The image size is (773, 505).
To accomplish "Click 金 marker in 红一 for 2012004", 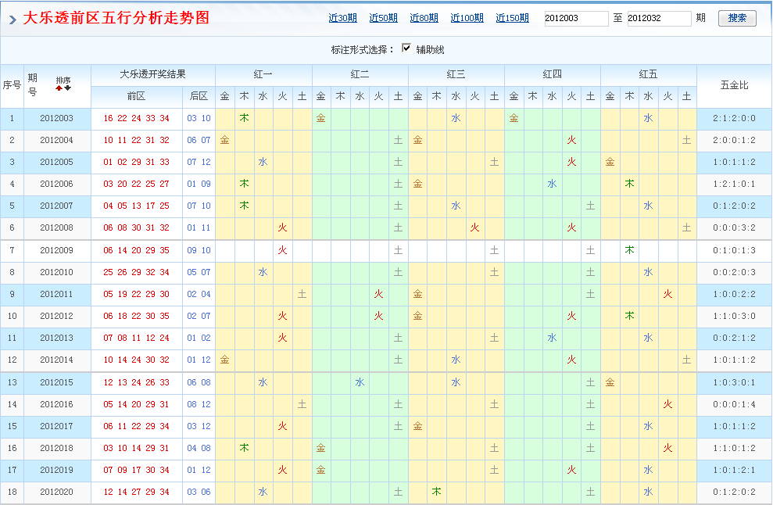I will pyautogui.click(x=225, y=140).
